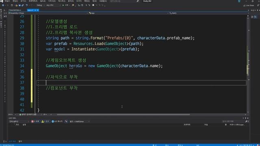Screen dimensions: 260x146
Task: Open the editor zoom percentage dropdown
Action: (x=12, y=114)
